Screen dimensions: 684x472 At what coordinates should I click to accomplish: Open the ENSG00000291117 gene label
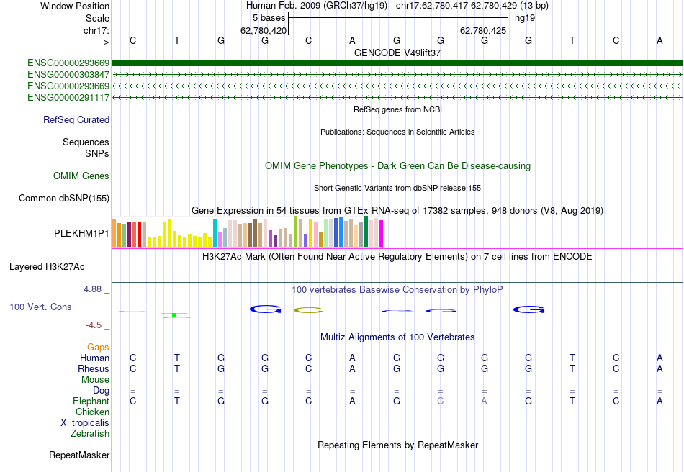coord(68,98)
